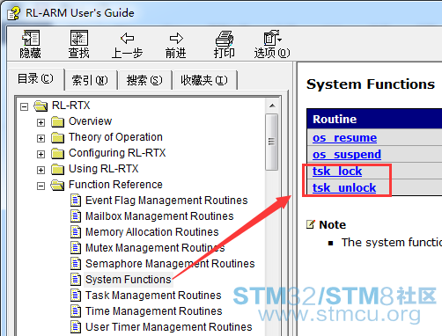Click the RL-ARM User's Guide title icon
The image size is (442, 336).
point(13,13)
